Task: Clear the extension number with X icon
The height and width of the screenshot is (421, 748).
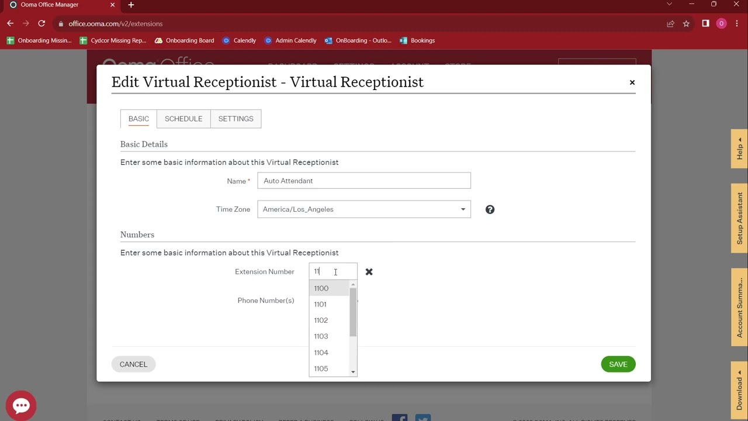Action: tap(369, 272)
